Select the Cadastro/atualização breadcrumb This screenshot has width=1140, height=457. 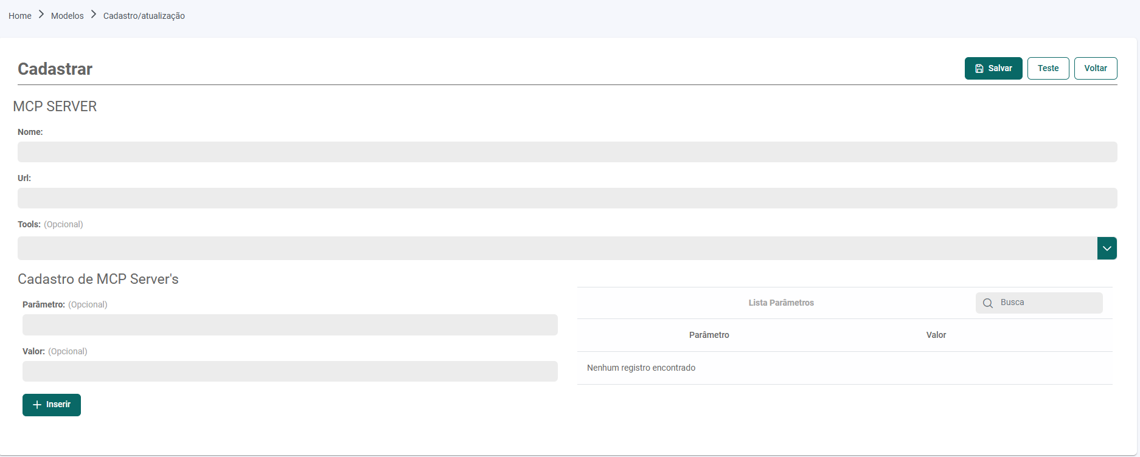click(x=144, y=16)
